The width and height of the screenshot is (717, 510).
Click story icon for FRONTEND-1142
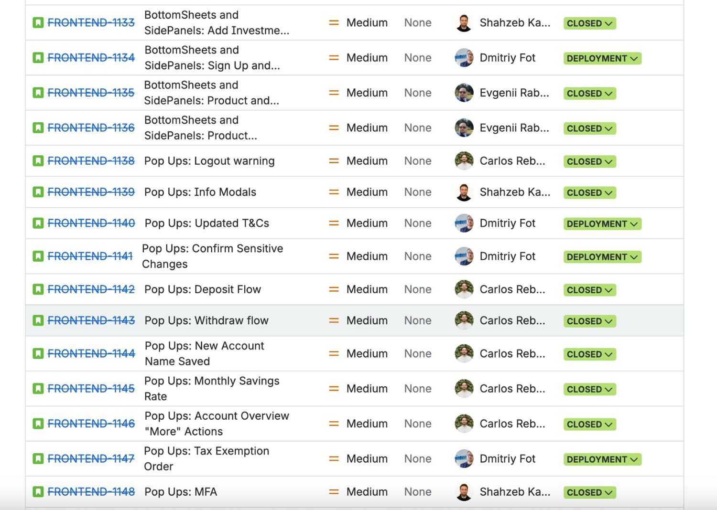[x=38, y=289]
